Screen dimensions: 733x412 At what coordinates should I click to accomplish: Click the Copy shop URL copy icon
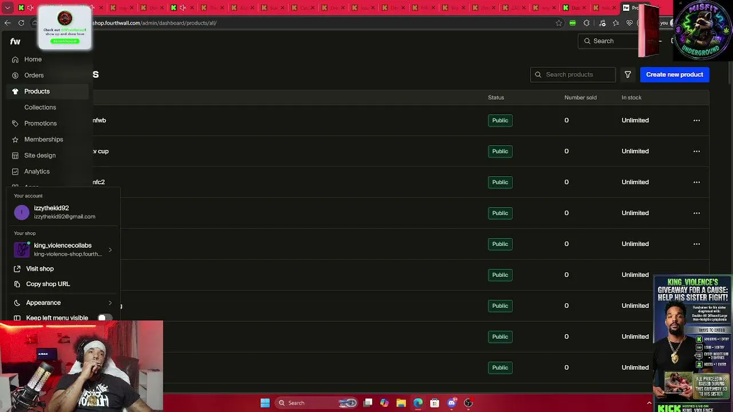click(17, 284)
